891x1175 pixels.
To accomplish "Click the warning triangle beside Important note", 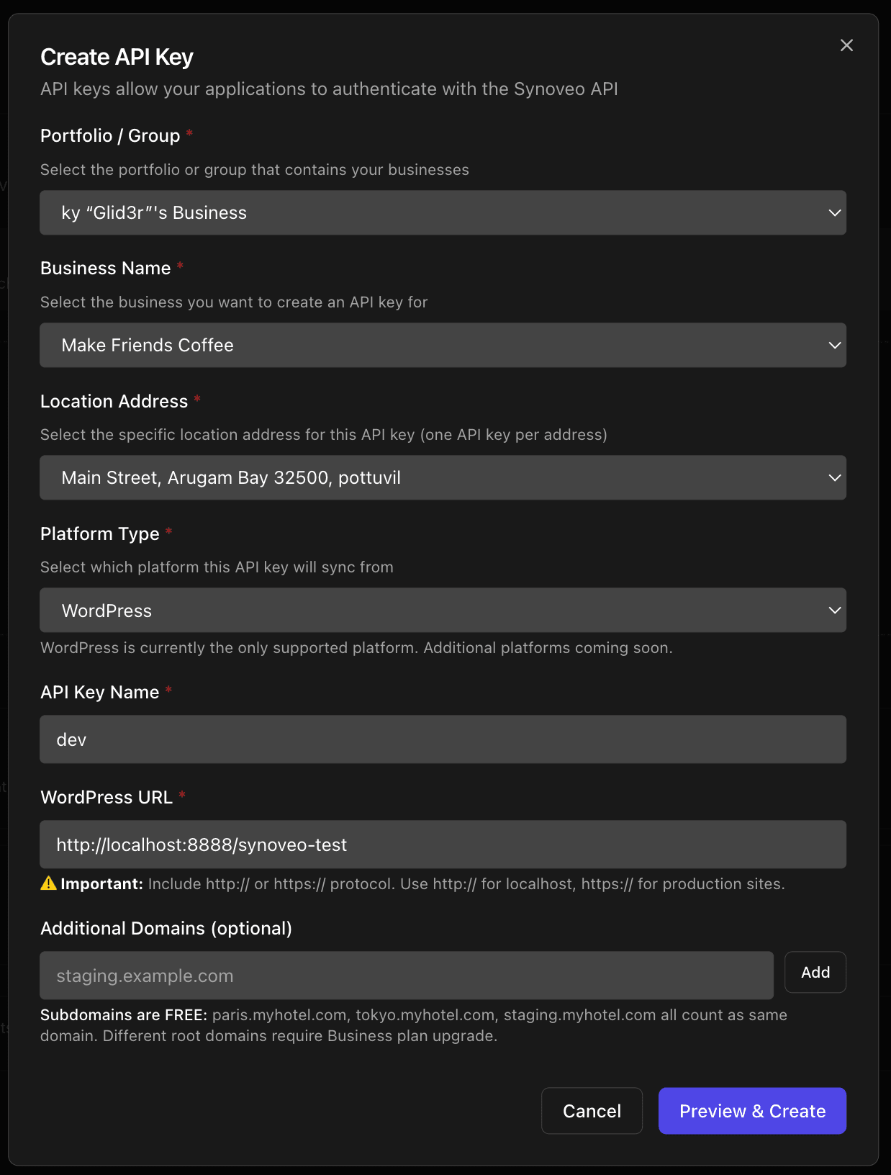I will [48, 883].
